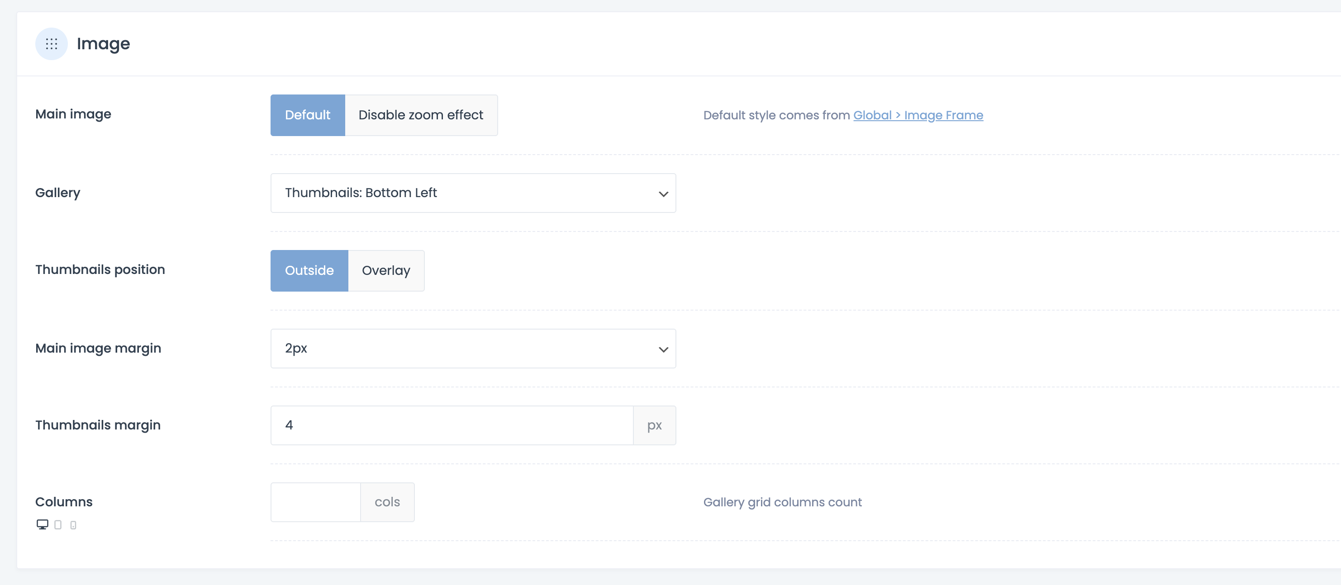1341x585 pixels.
Task: Click the Gallery grid columns count hint
Action: [x=782, y=502]
